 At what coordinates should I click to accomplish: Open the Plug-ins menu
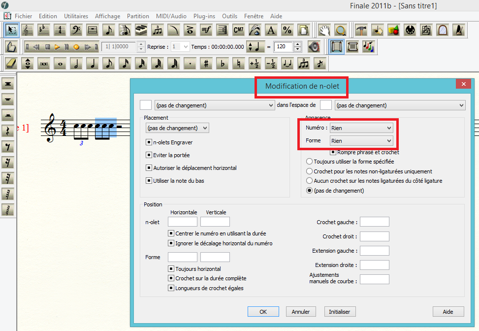point(204,16)
